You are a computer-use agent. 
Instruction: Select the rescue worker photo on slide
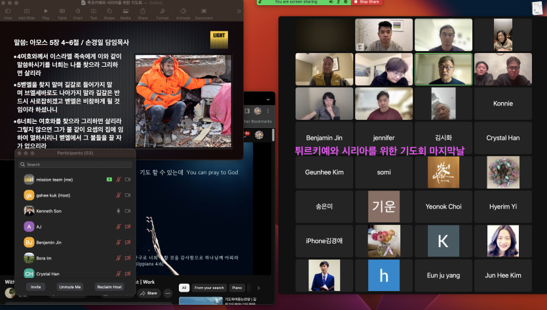183,101
